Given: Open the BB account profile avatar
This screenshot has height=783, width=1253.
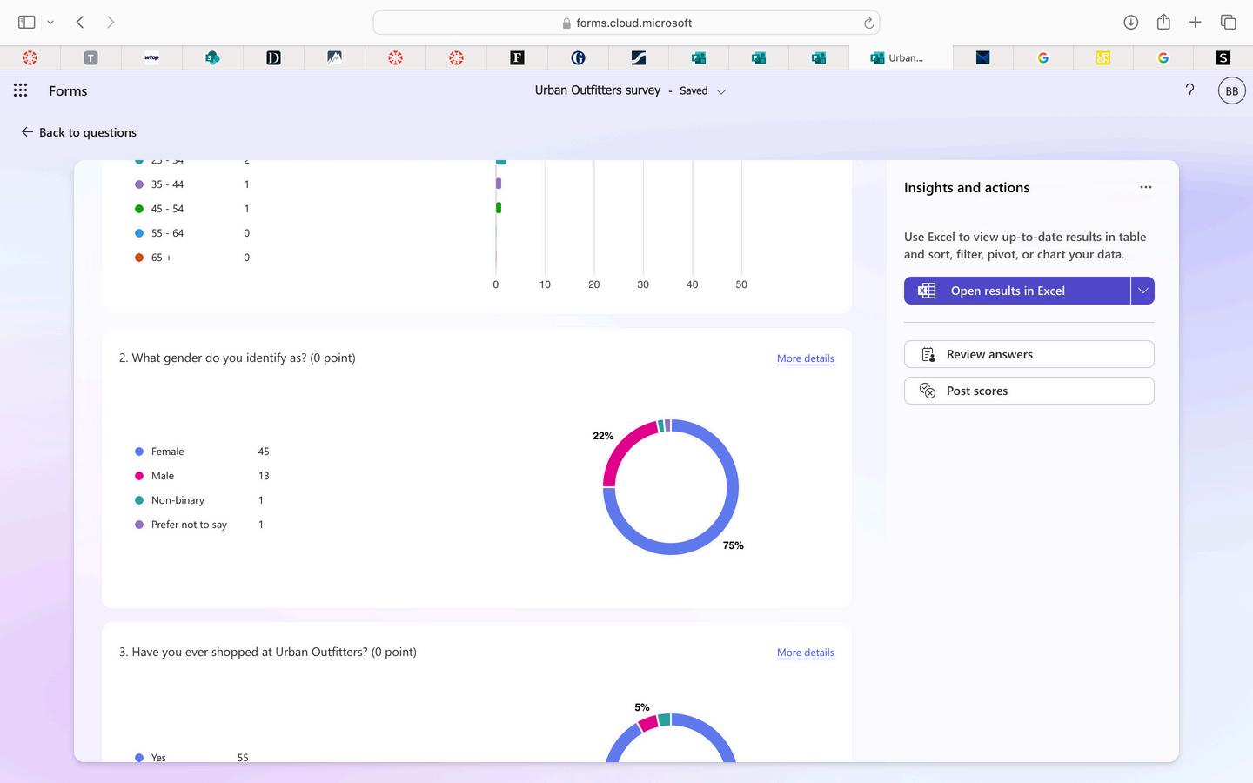Looking at the screenshot, I should 1231,90.
